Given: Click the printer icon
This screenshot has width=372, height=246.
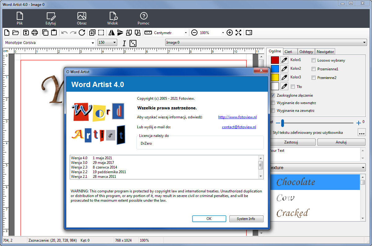Looking at the screenshot, I should 35,33.
